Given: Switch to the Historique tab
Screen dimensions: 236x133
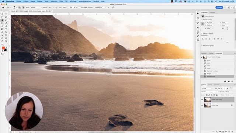Looking at the screenshot, I should tap(219, 53).
